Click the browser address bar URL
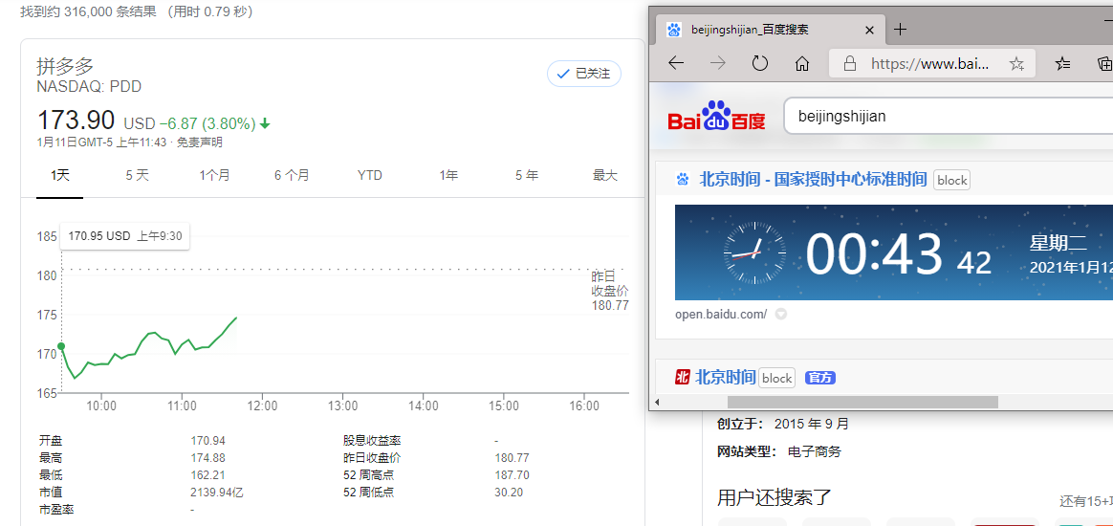Image resolution: width=1113 pixels, height=526 pixels. (x=929, y=64)
